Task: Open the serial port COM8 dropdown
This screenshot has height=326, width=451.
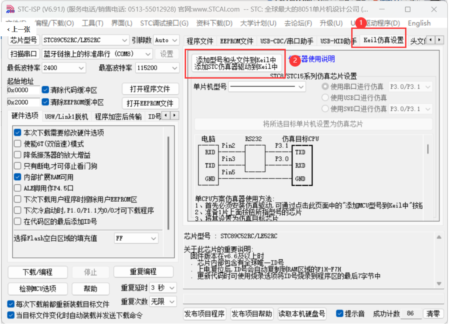Action: tap(97, 54)
